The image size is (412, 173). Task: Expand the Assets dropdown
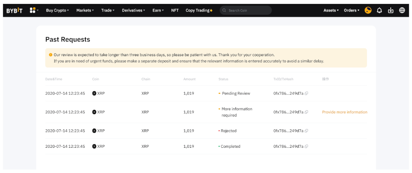(331, 10)
